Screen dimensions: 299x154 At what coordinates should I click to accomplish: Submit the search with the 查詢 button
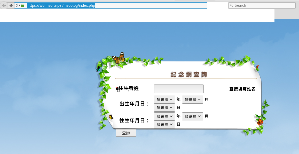coord(126,133)
